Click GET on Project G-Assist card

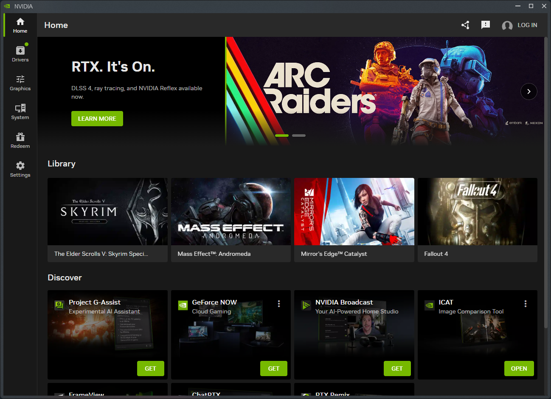coord(150,369)
